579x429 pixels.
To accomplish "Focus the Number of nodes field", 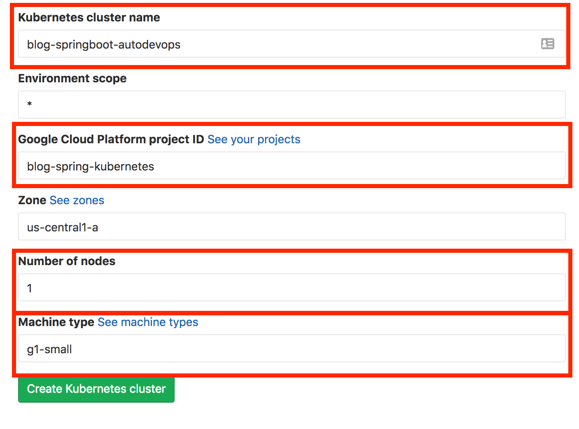I will [292, 287].
